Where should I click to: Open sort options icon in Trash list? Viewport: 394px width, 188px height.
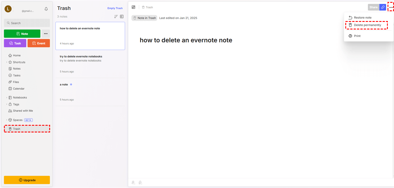[x=116, y=17]
